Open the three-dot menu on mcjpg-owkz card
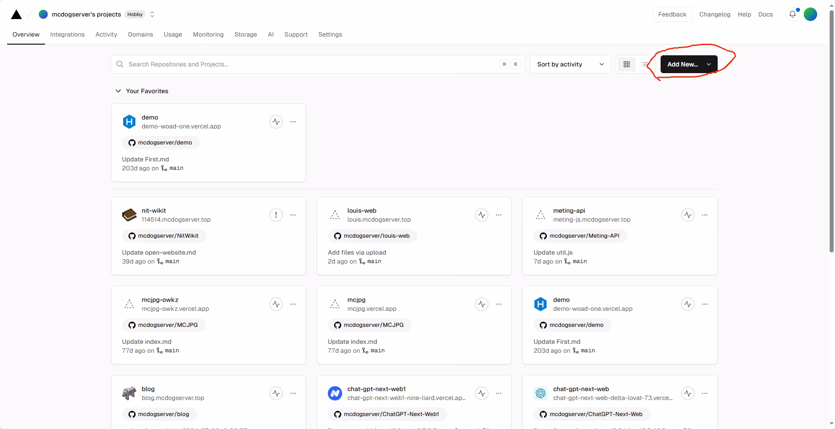The image size is (835, 429). click(293, 304)
